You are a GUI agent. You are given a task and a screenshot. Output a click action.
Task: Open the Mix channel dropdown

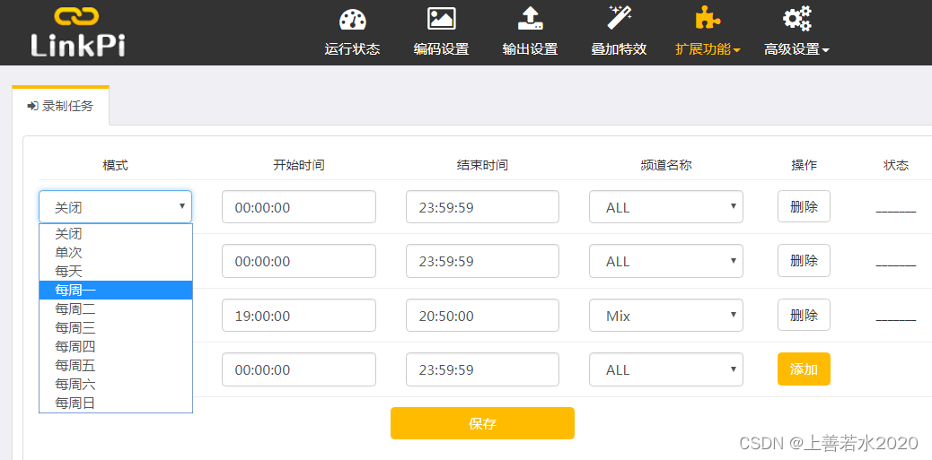[666, 315]
